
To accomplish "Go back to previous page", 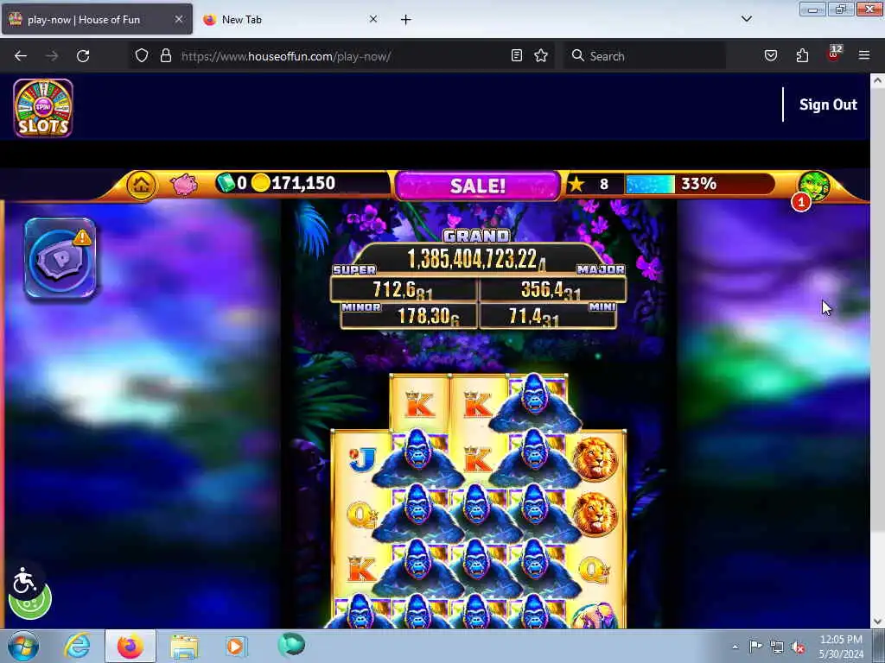I will 21,56.
